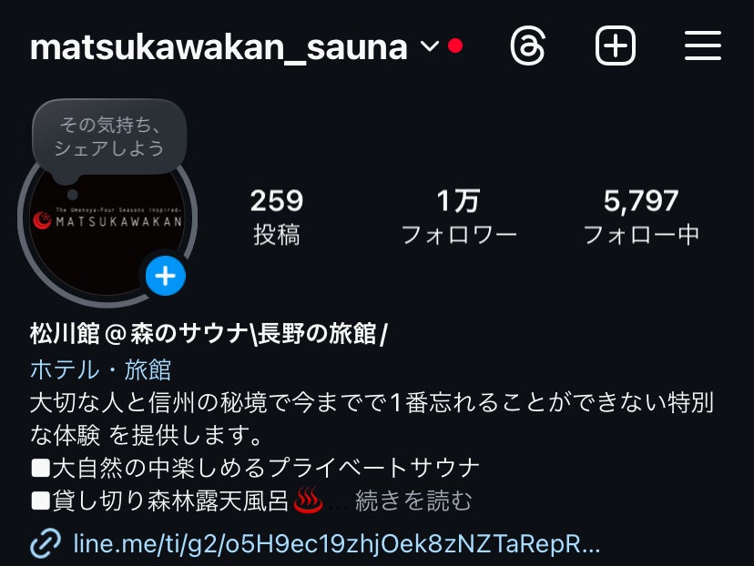
Task: Tap the red Matsukawakan logo in avatar
Action: click(42, 220)
